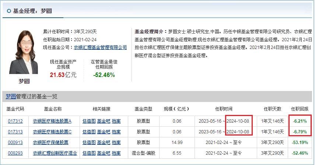Click the 规模（亿元） column header

click(x=176, y=109)
